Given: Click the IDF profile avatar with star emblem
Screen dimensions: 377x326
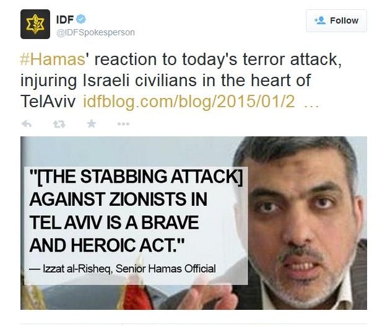Looking at the screenshot, I should (x=35, y=24).
